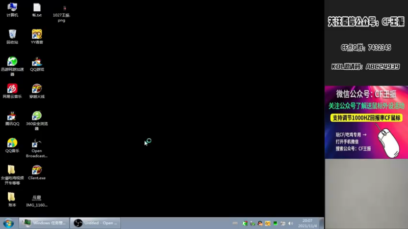Click the green task manager CPU meter tray icon
The width and height of the screenshot is (408, 229).
[275, 223]
